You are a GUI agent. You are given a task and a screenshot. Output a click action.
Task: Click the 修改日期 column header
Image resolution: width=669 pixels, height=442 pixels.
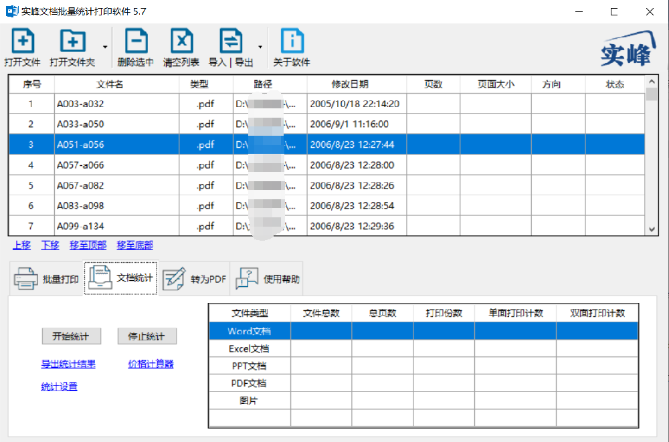(x=357, y=84)
